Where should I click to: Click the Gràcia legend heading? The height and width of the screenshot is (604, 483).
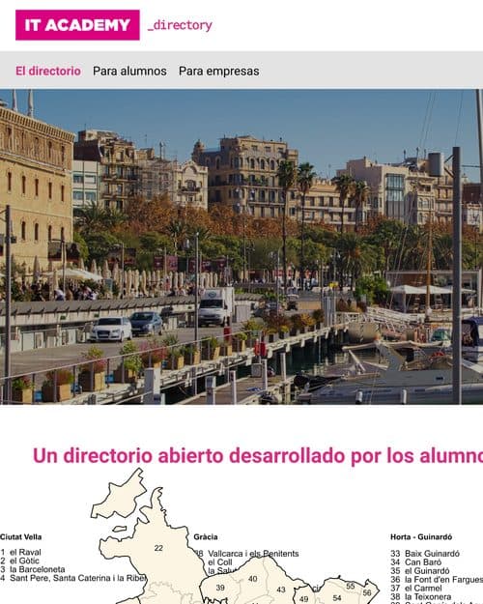(x=206, y=536)
